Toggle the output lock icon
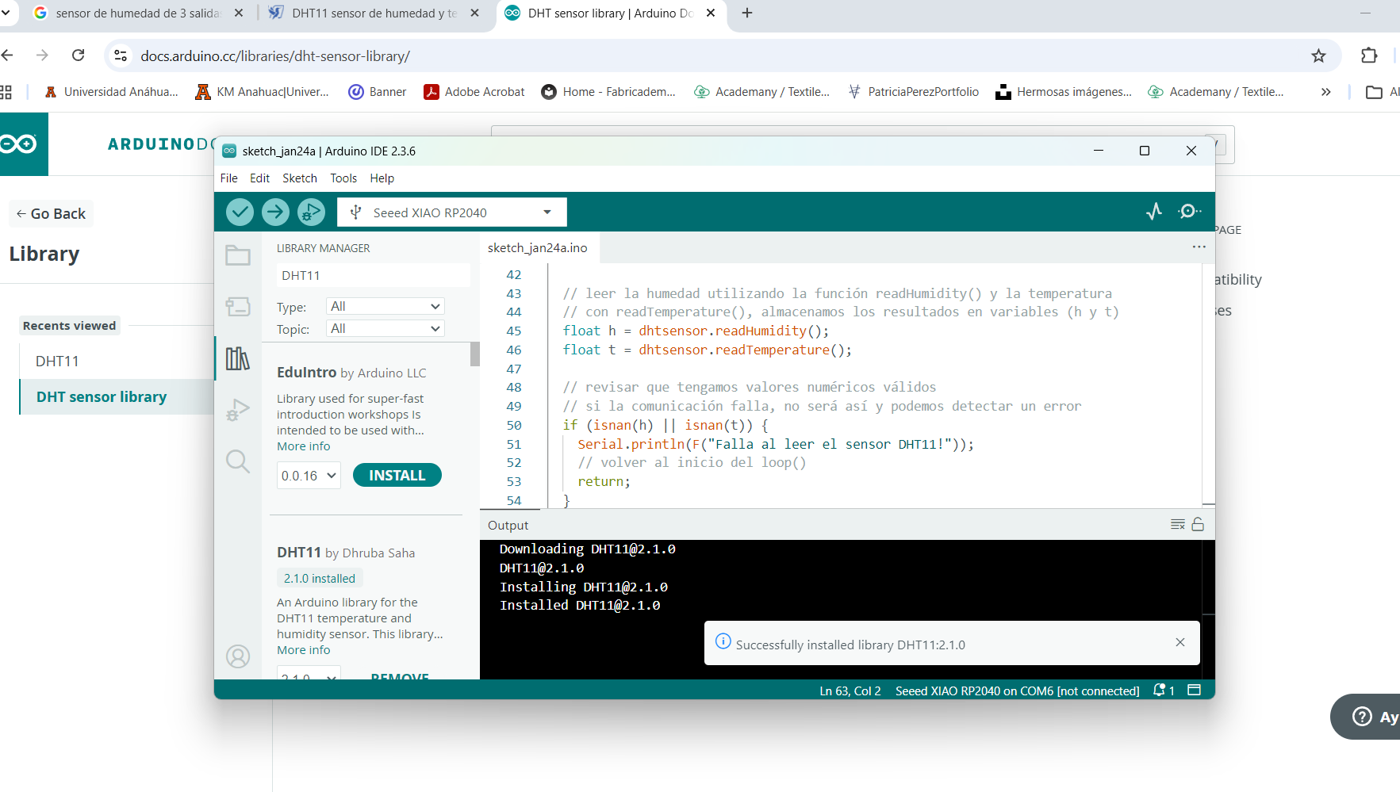This screenshot has width=1400, height=792. 1198,524
